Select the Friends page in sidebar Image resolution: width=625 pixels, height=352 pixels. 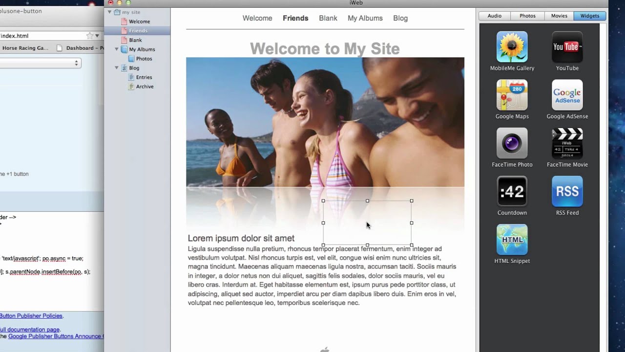pyautogui.click(x=138, y=31)
